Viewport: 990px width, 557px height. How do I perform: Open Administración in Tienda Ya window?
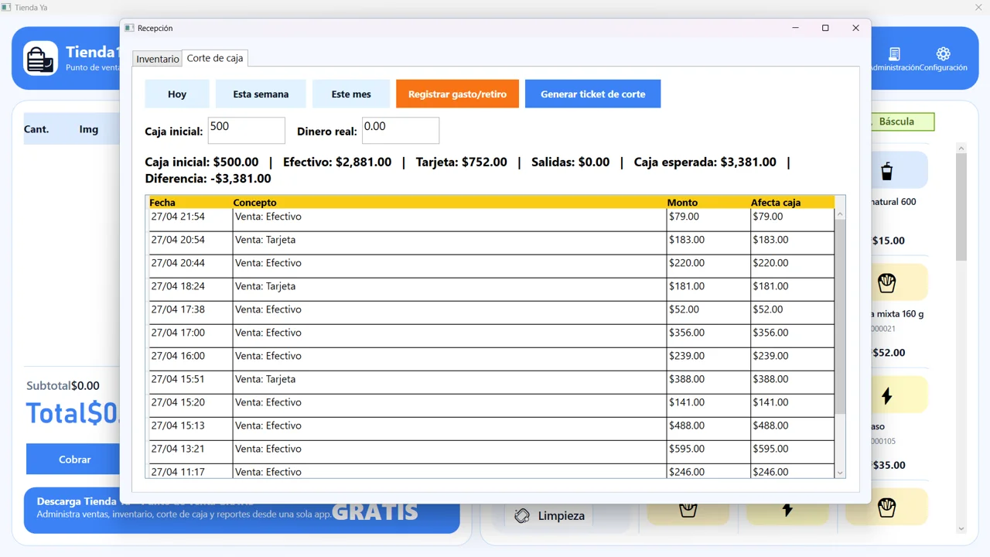coord(894,59)
